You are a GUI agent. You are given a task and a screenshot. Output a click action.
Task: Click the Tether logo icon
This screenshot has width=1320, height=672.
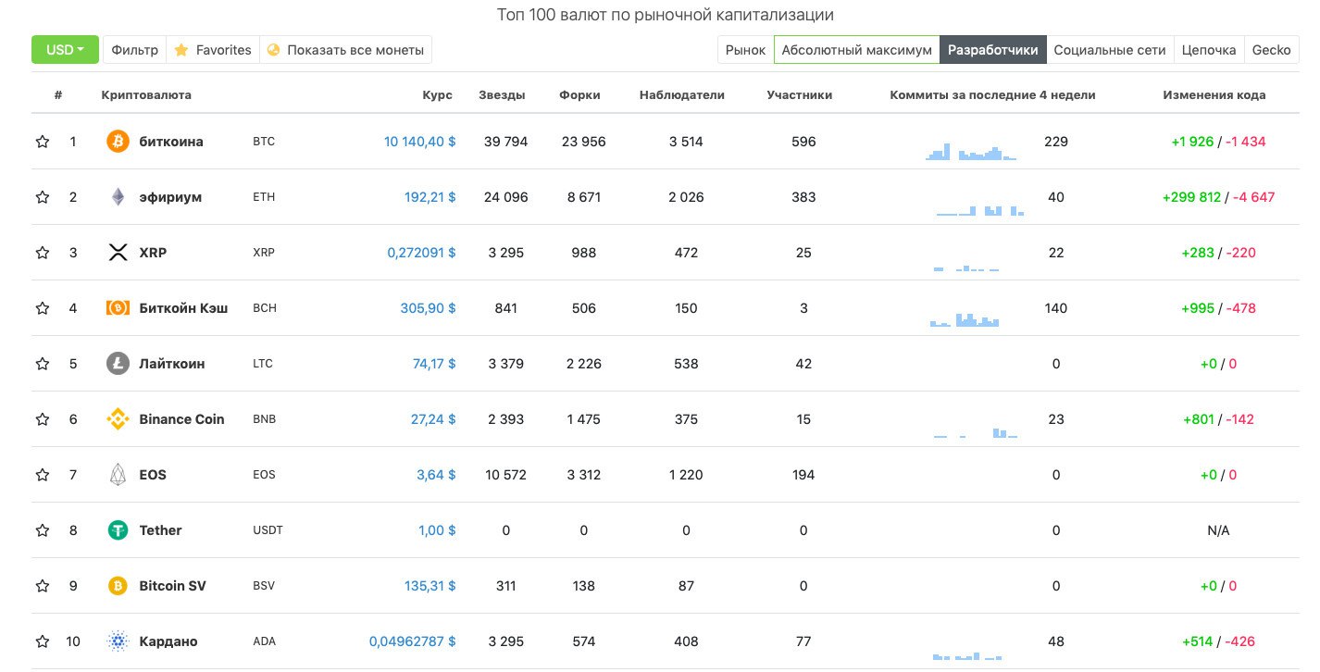(118, 530)
